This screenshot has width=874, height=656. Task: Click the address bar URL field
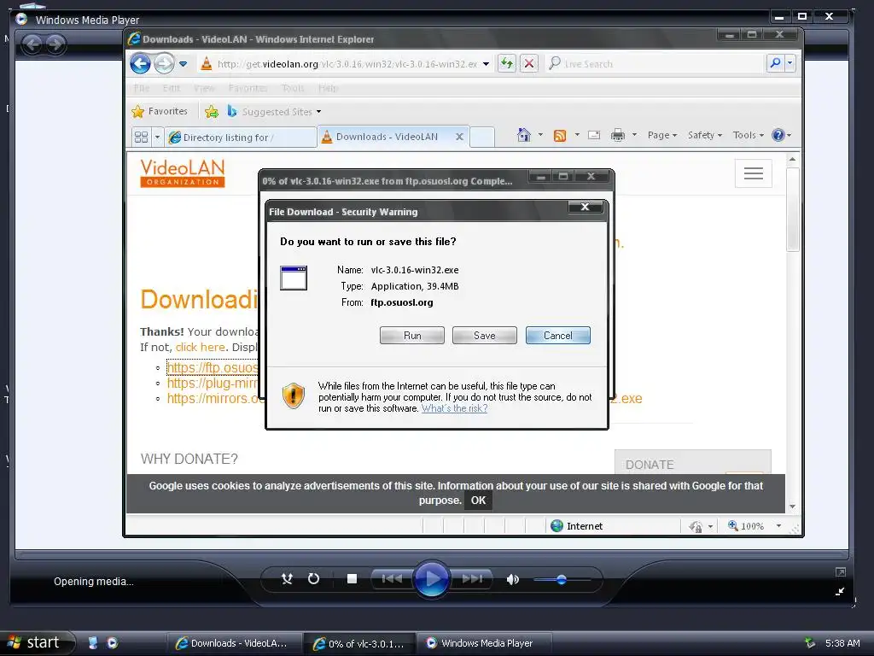[346, 64]
